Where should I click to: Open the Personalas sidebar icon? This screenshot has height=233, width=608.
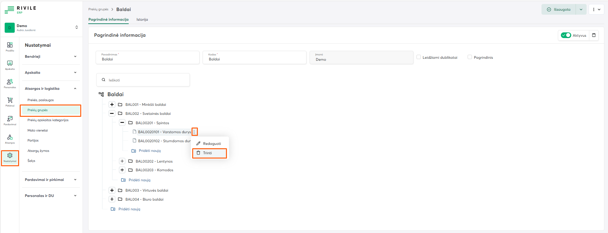click(10, 83)
